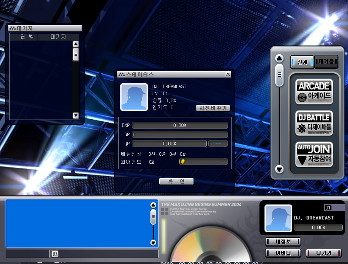
Task: Open the DJ BATTLE 디제이배틀 mode
Action: click(314, 123)
